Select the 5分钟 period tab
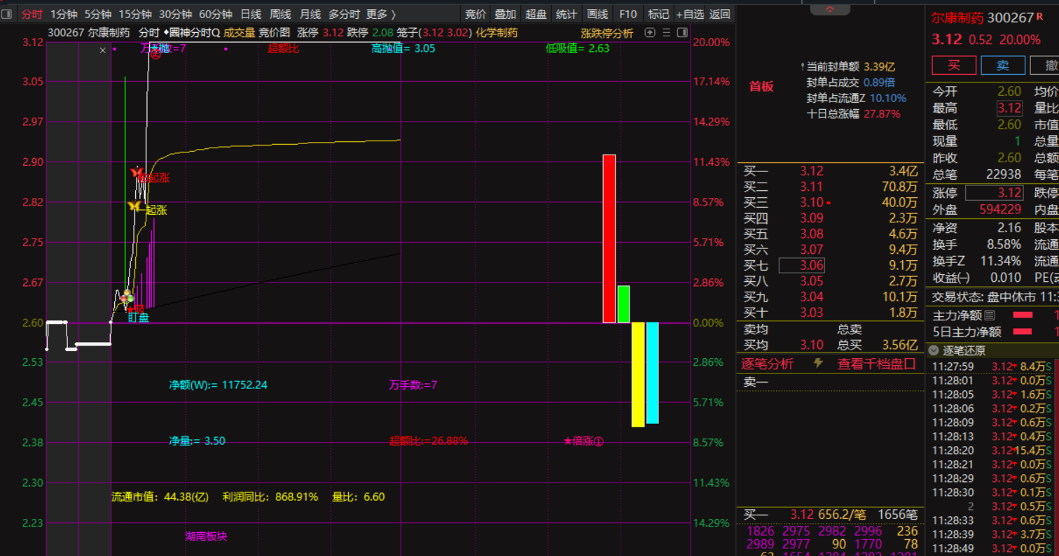This screenshot has width=1059, height=556. 97,14
